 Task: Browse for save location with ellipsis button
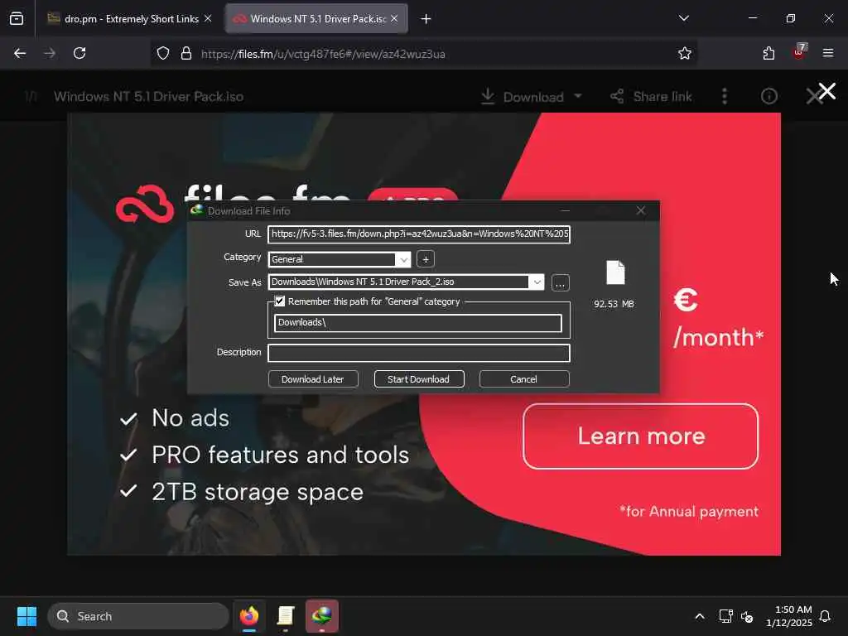[x=561, y=283]
